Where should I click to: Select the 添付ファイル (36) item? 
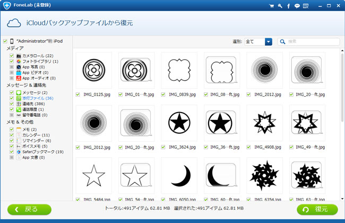click(x=37, y=98)
